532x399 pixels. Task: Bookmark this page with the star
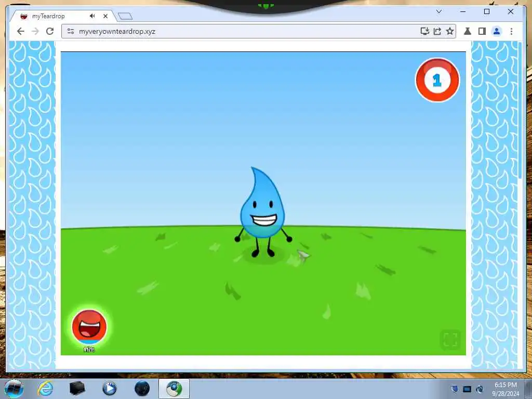click(450, 31)
